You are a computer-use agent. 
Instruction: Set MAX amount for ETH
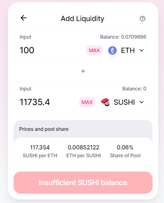coord(94,50)
